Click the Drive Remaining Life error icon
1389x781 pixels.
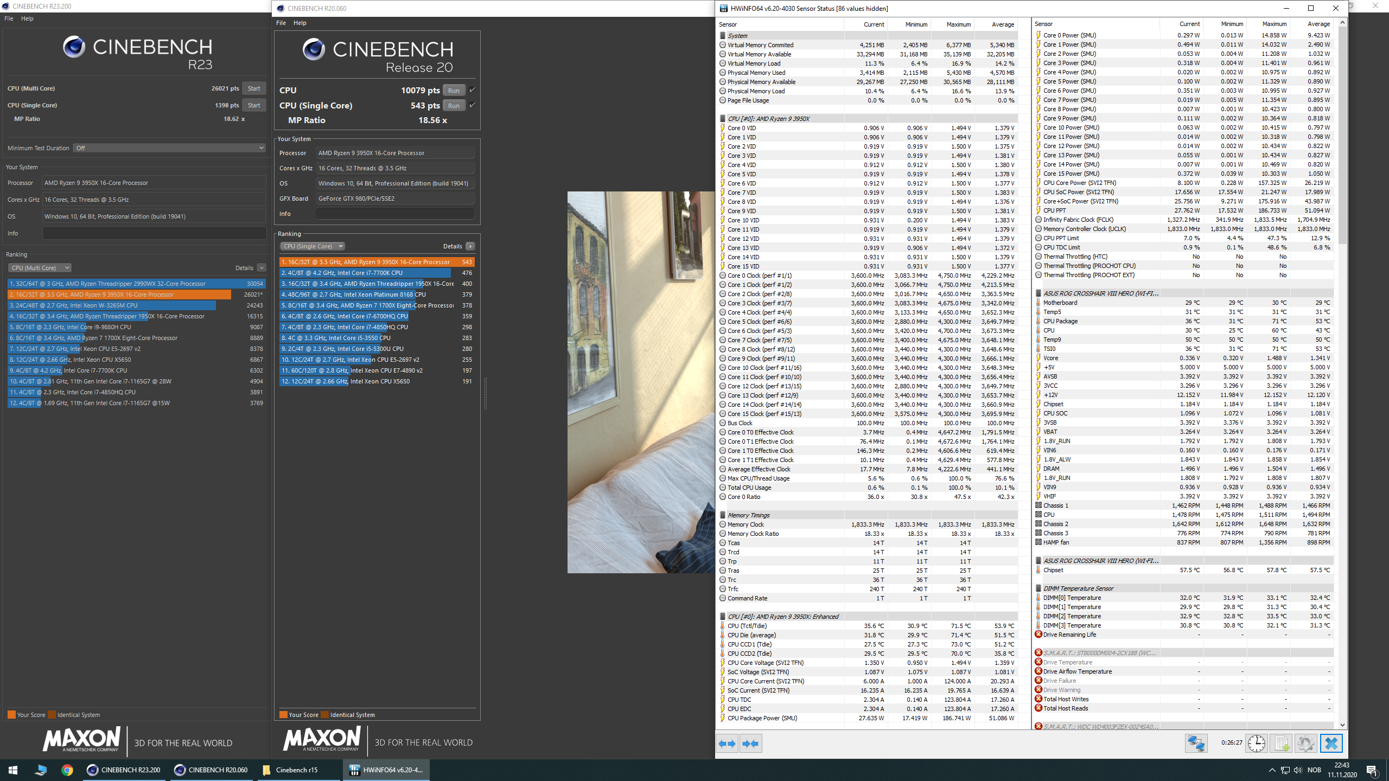(x=1038, y=635)
